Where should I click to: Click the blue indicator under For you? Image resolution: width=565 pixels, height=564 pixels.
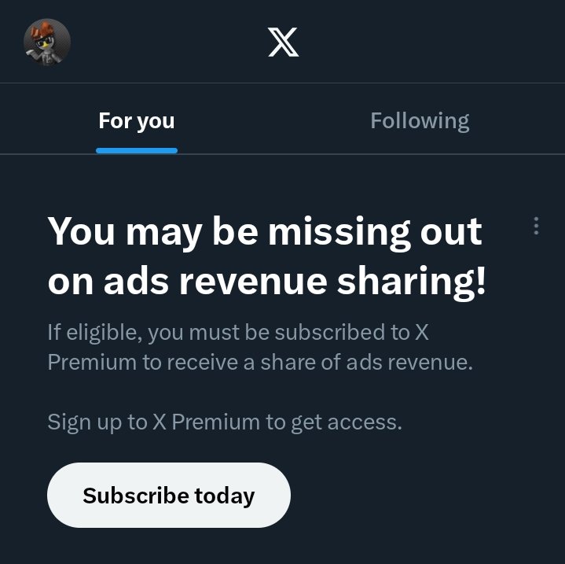coord(137,149)
